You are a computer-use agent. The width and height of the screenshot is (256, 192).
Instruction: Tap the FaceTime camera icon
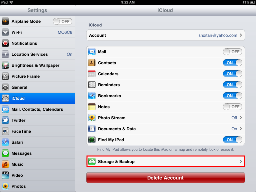point(5,131)
